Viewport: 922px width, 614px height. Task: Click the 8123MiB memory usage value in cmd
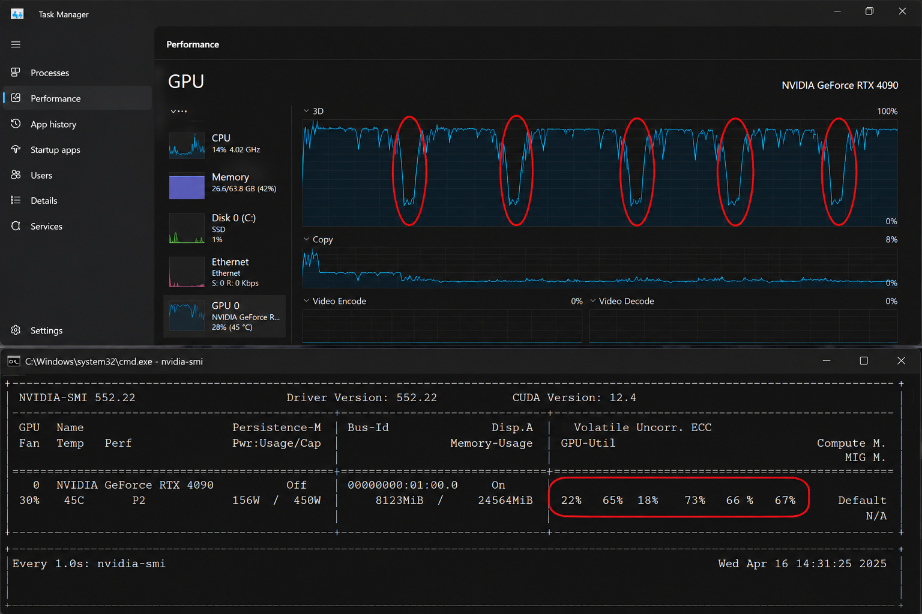pyautogui.click(x=399, y=500)
